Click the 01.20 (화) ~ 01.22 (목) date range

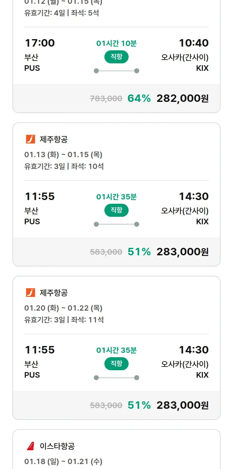click(x=63, y=308)
